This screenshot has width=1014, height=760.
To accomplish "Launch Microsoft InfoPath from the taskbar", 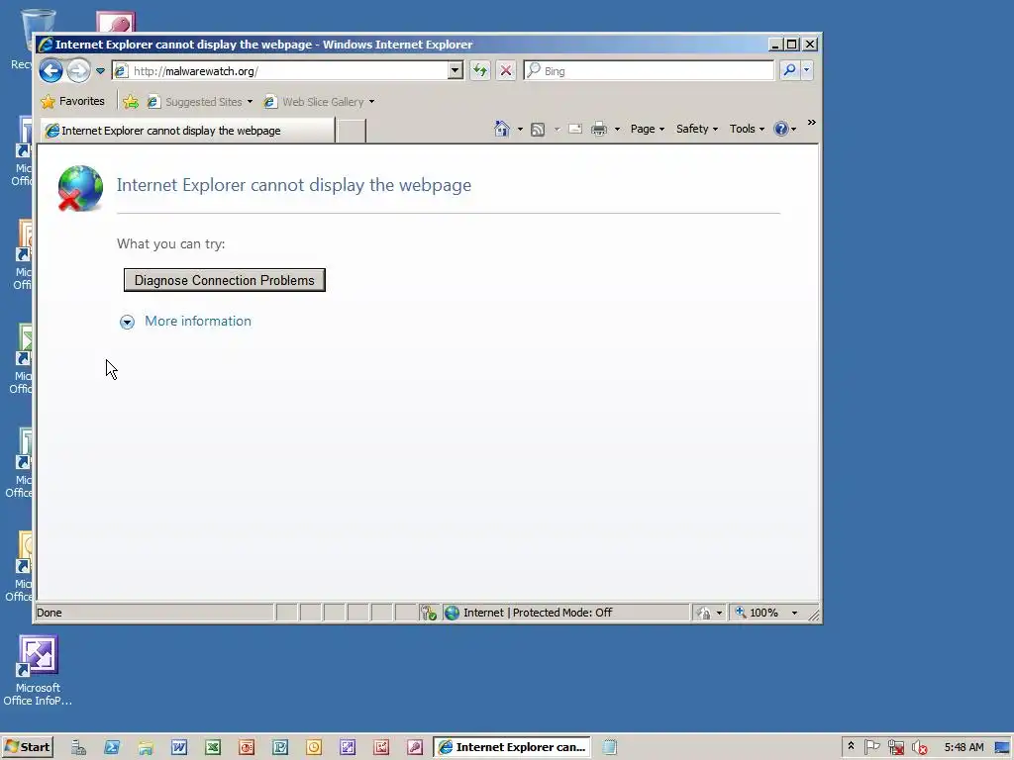I will [x=348, y=748].
